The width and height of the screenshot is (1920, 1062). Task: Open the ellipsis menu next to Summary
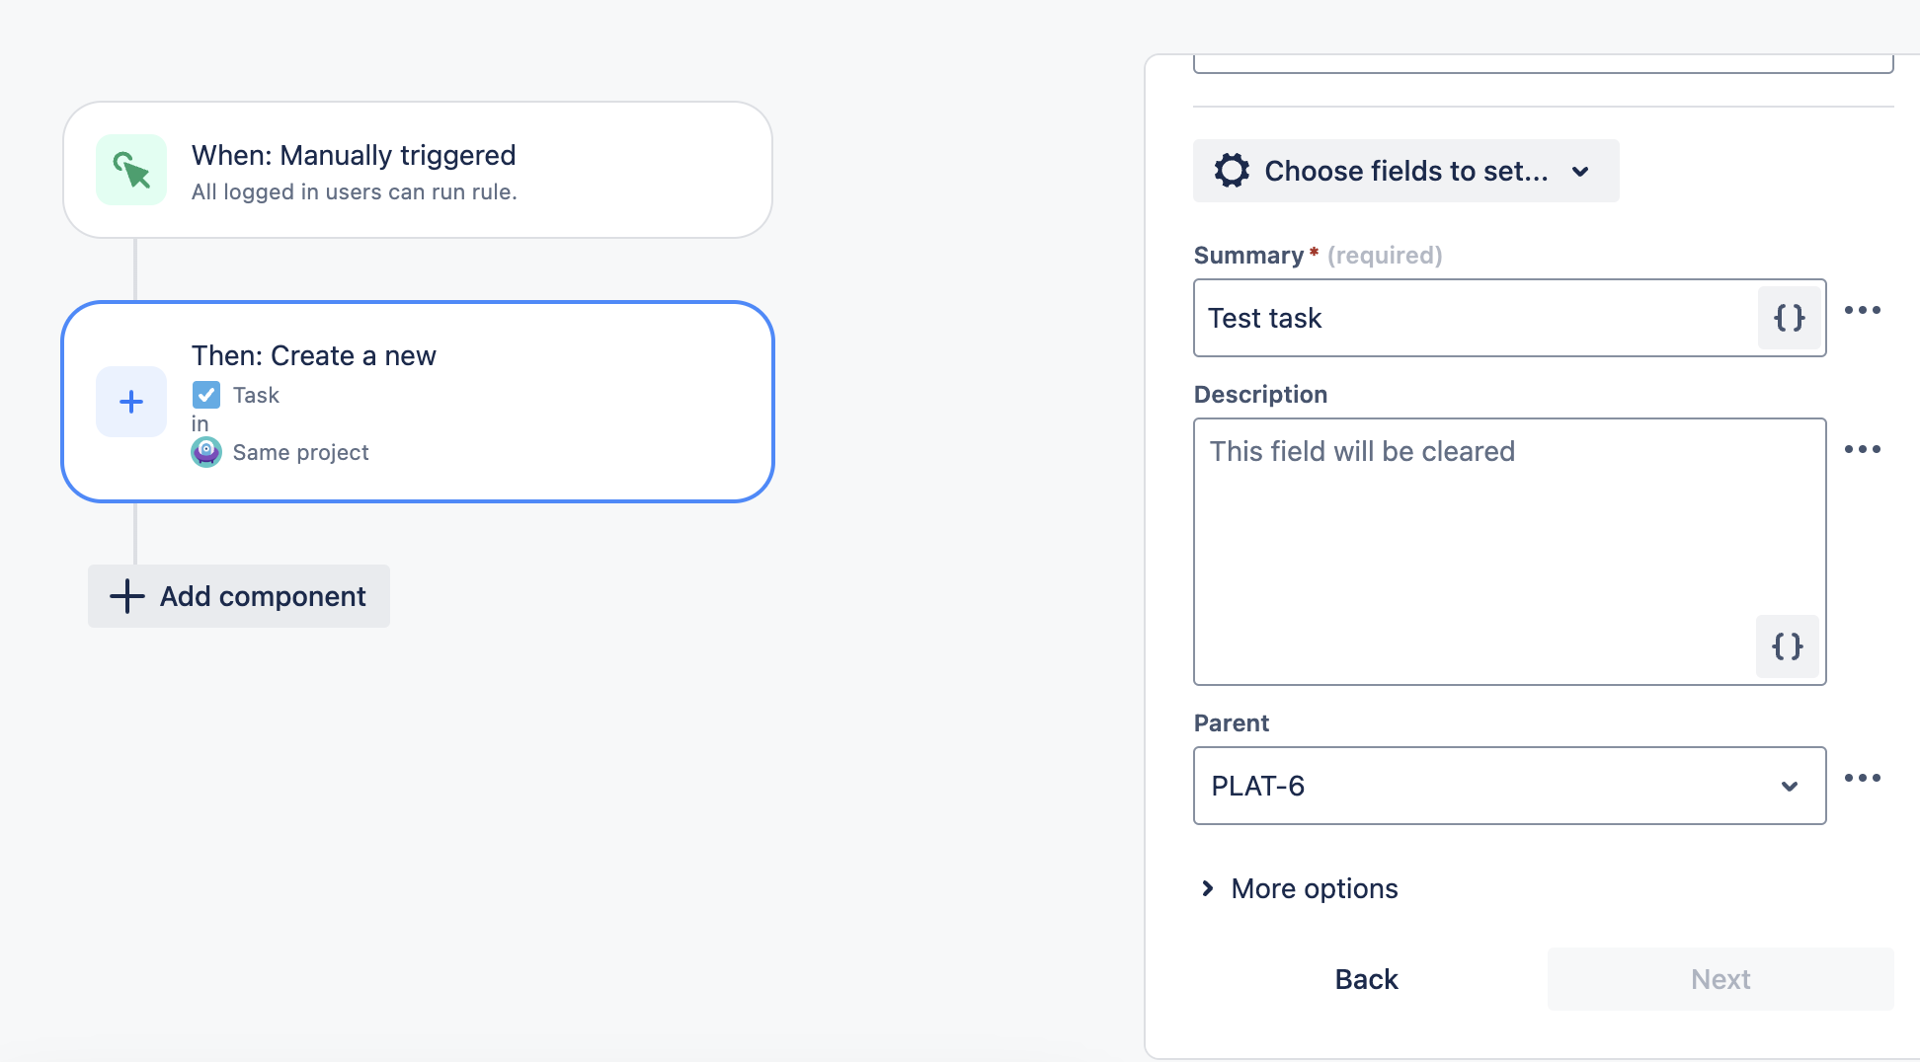pyautogui.click(x=1863, y=311)
